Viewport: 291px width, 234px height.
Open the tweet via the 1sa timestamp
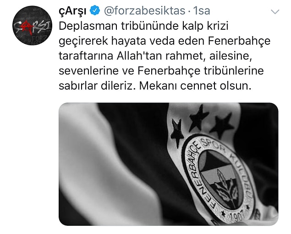point(202,11)
